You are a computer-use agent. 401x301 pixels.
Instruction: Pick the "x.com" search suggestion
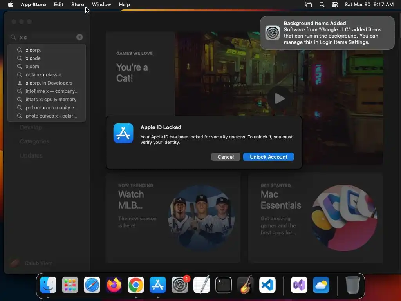point(47,66)
